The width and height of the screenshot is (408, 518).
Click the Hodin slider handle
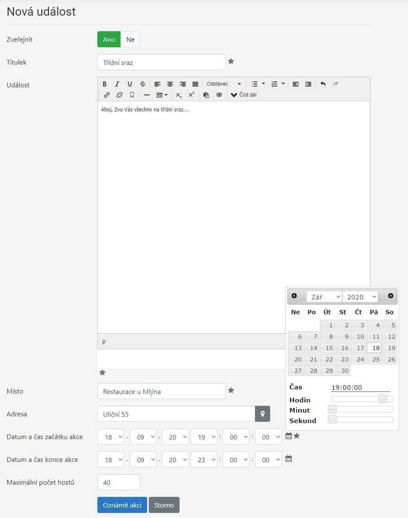coord(383,399)
